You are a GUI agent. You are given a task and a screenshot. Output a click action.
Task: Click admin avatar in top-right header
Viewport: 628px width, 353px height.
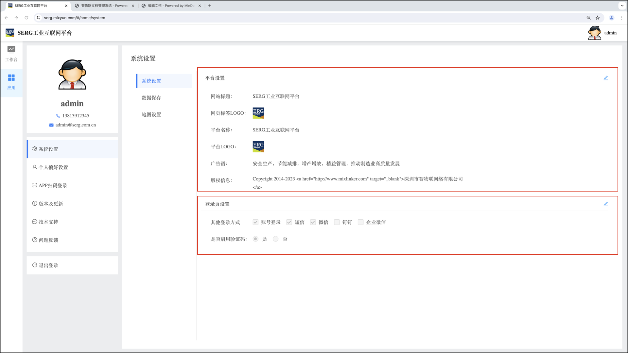point(594,33)
